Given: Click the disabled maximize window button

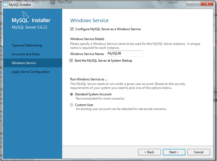Looking at the screenshot, I should (x=197, y=4).
